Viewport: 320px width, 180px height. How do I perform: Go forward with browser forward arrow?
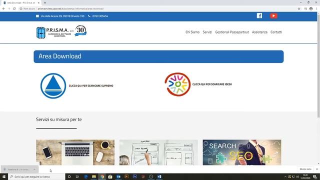click(x=9, y=9)
